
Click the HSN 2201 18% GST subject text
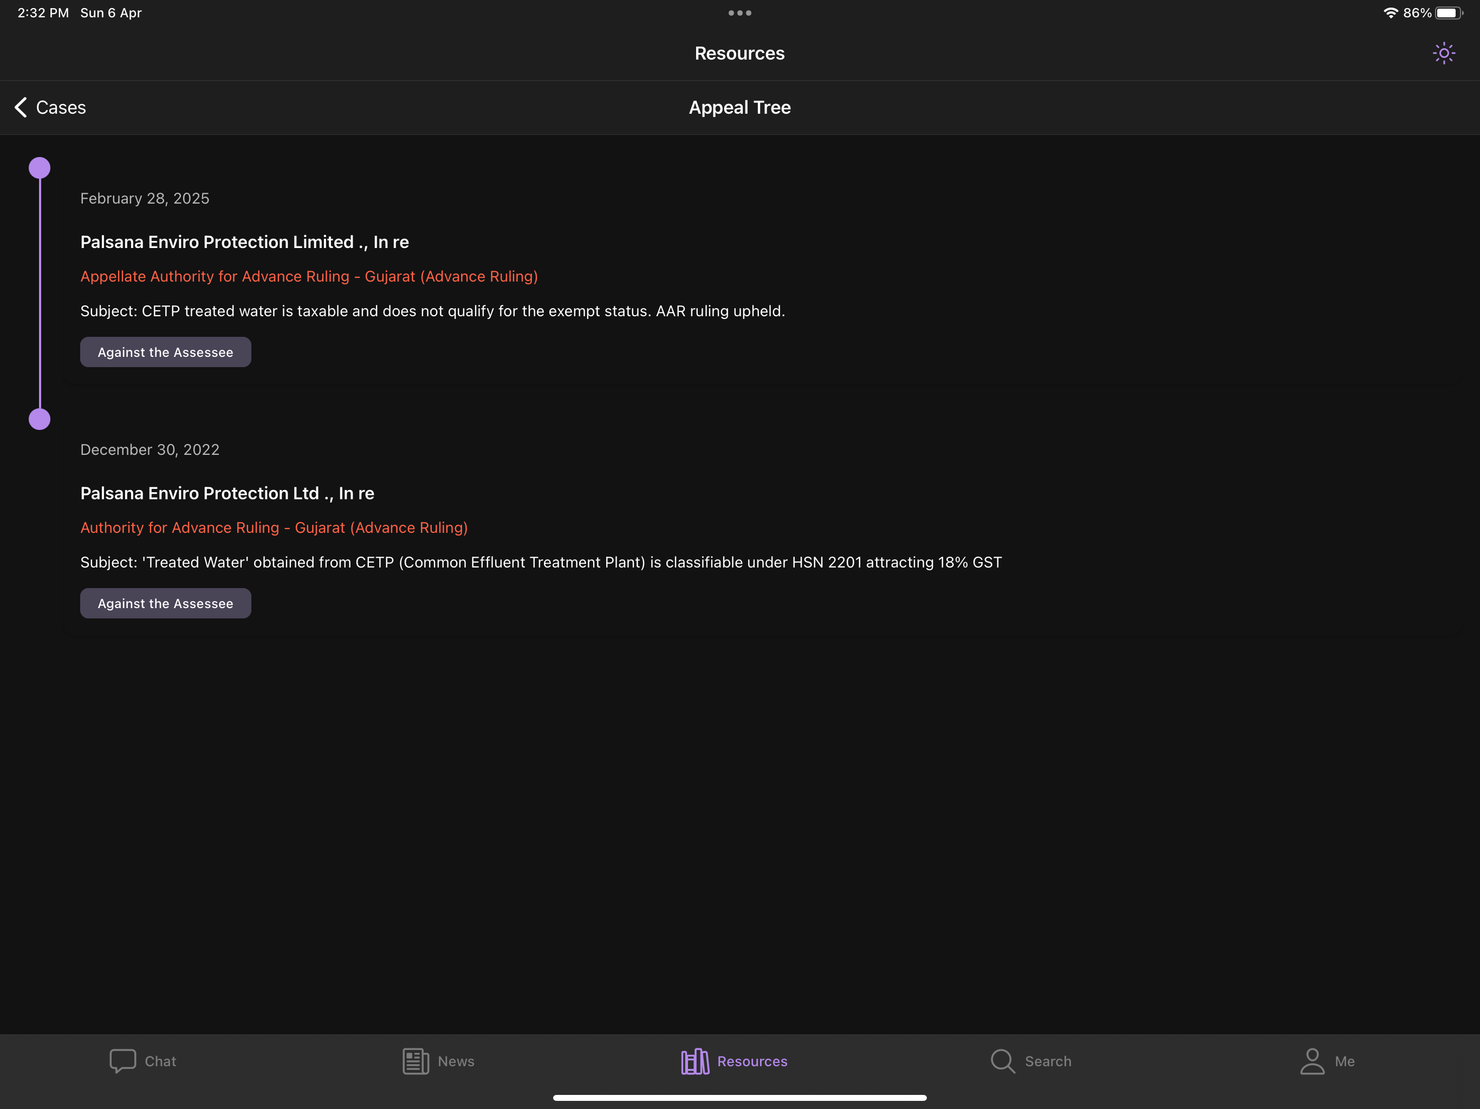(541, 563)
